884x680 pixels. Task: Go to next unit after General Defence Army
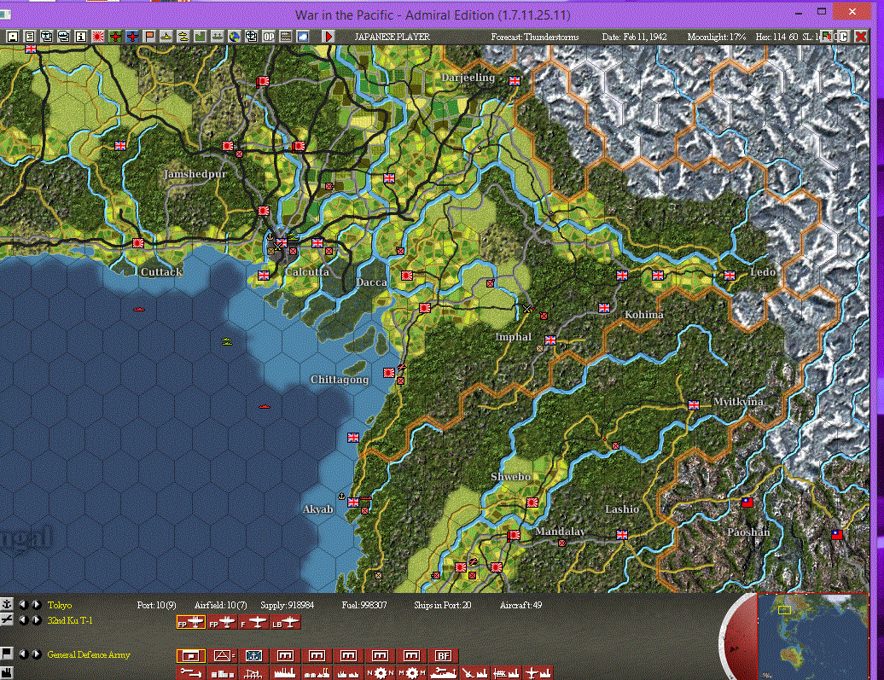click(37, 654)
